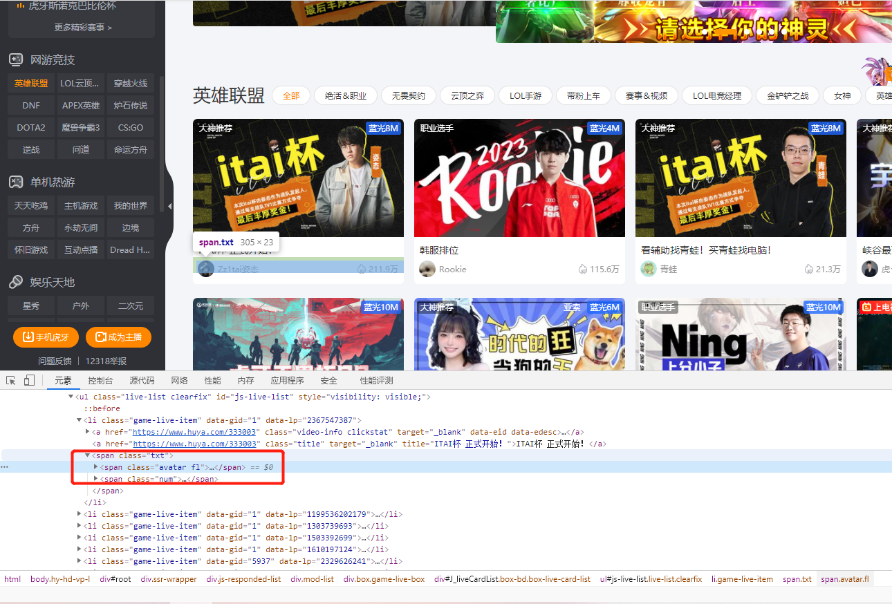Select the 全部 category filter
Screen dimensions: 892x604
291,95
